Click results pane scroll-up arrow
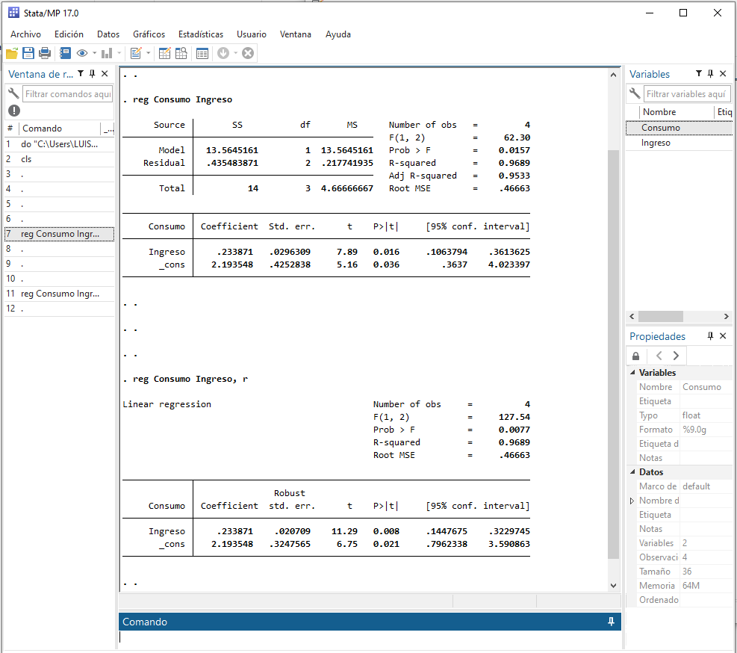 tap(613, 75)
